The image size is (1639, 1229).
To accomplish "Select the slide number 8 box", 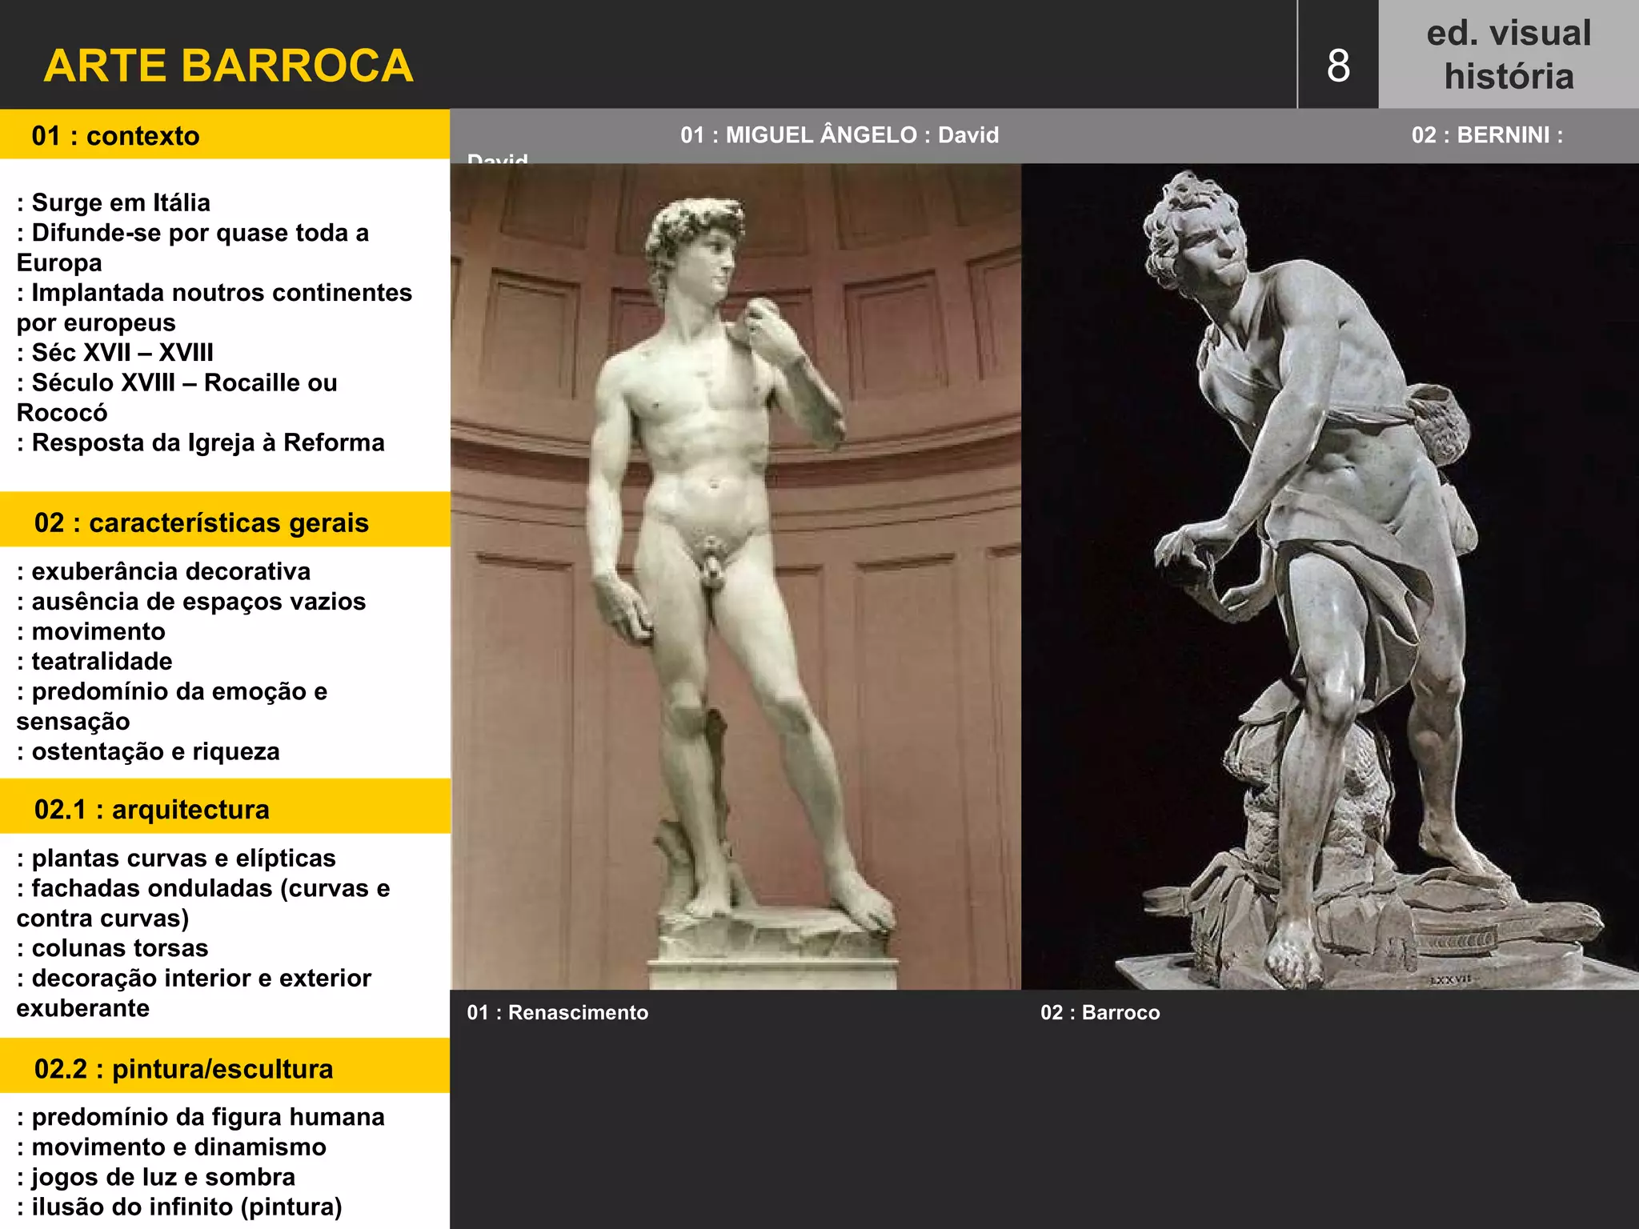I will (x=1338, y=66).
